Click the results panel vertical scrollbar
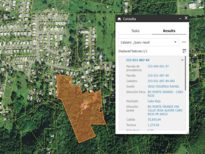The height and width of the screenshot is (154, 205). [185, 73]
